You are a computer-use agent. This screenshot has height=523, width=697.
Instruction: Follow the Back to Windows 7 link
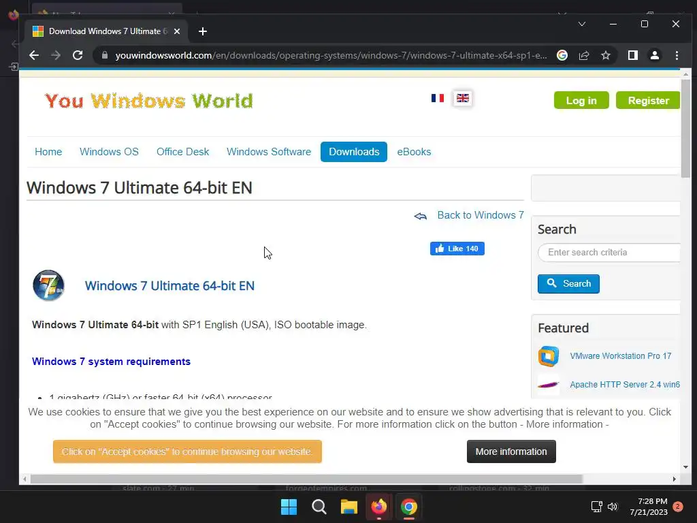click(x=481, y=215)
